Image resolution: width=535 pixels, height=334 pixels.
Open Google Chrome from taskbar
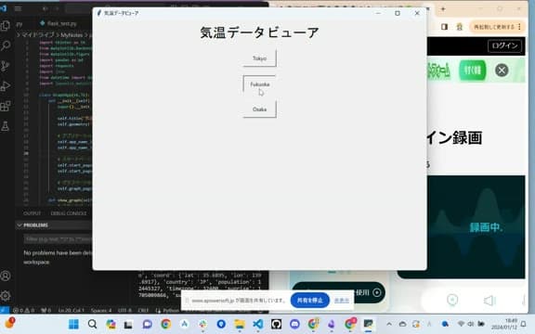[x=166, y=324]
